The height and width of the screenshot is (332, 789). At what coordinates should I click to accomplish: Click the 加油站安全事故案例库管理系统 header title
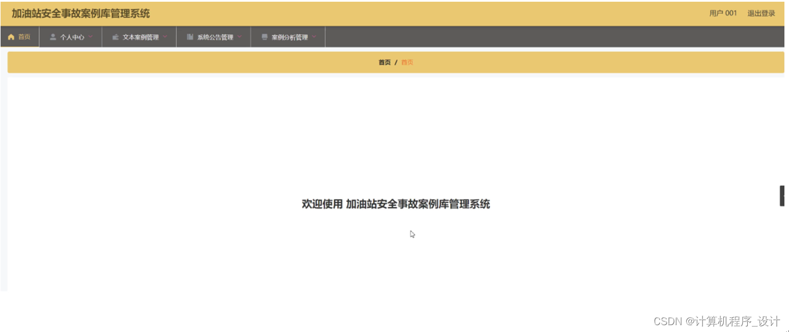pos(81,13)
